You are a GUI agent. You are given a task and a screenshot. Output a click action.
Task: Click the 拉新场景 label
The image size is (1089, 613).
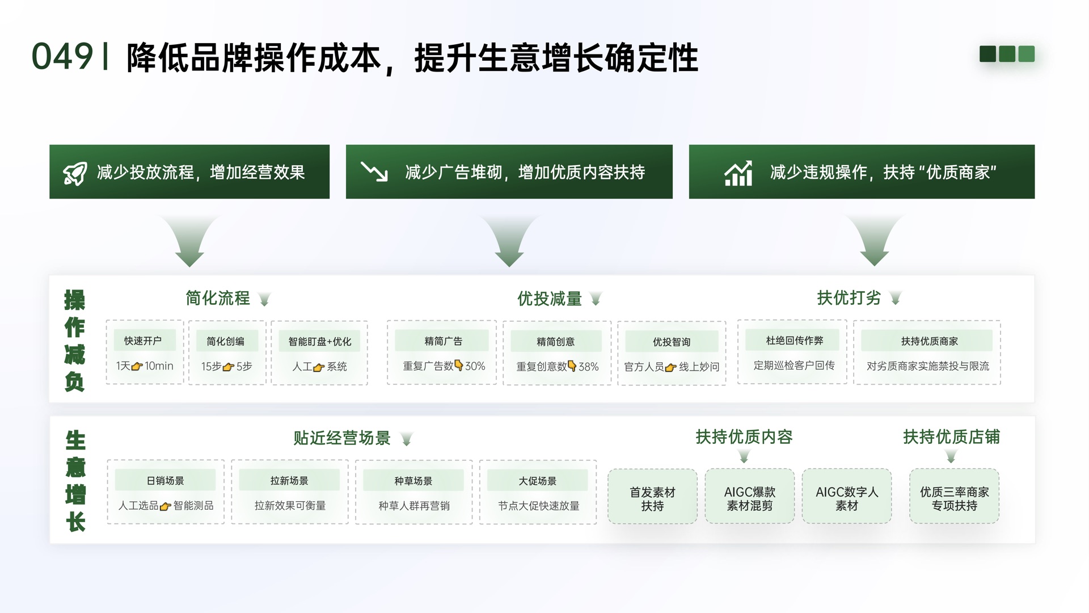pos(289,480)
